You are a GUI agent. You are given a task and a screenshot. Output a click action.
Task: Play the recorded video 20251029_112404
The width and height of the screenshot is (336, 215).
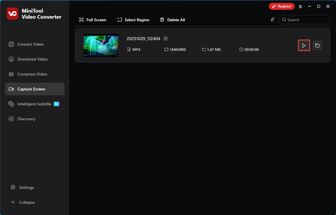click(304, 45)
